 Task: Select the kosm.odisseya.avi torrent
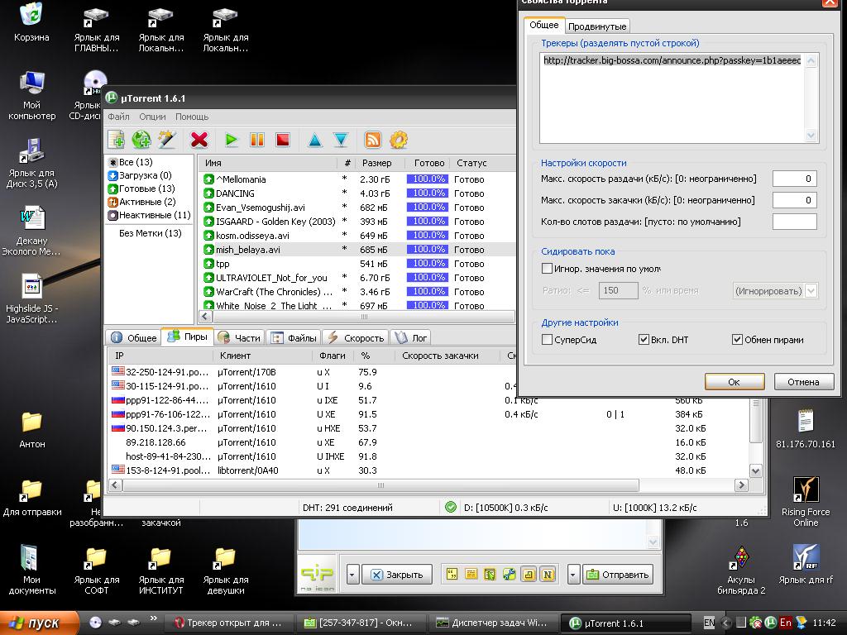click(x=357, y=236)
